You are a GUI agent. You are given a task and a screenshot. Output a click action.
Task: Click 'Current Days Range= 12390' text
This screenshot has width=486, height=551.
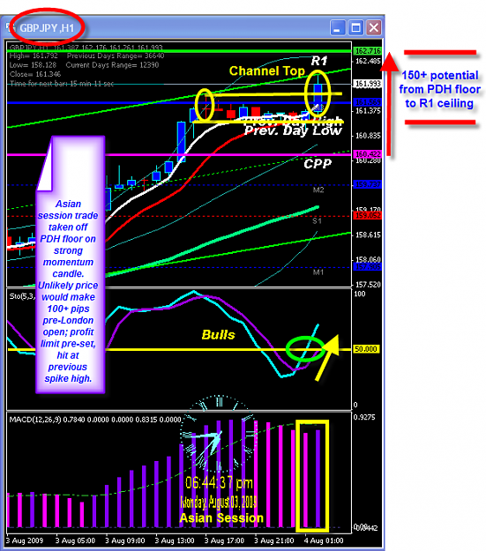(112, 65)
